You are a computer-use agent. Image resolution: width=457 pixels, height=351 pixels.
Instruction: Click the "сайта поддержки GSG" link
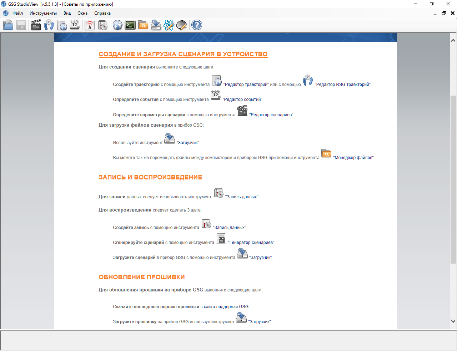tap(226, 307)
